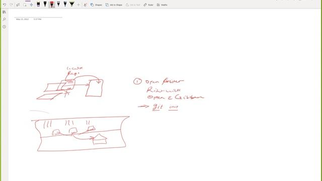The image size is (322, 181).
Task: Select the thin black pen after red pen
Action: coord(58,4)
